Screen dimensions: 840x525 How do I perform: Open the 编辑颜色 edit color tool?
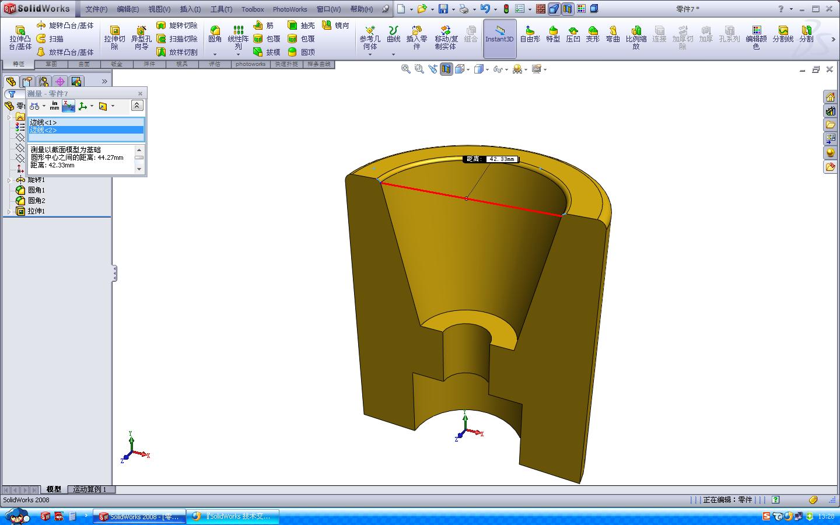pyautogui.click(x=756, y=38)
